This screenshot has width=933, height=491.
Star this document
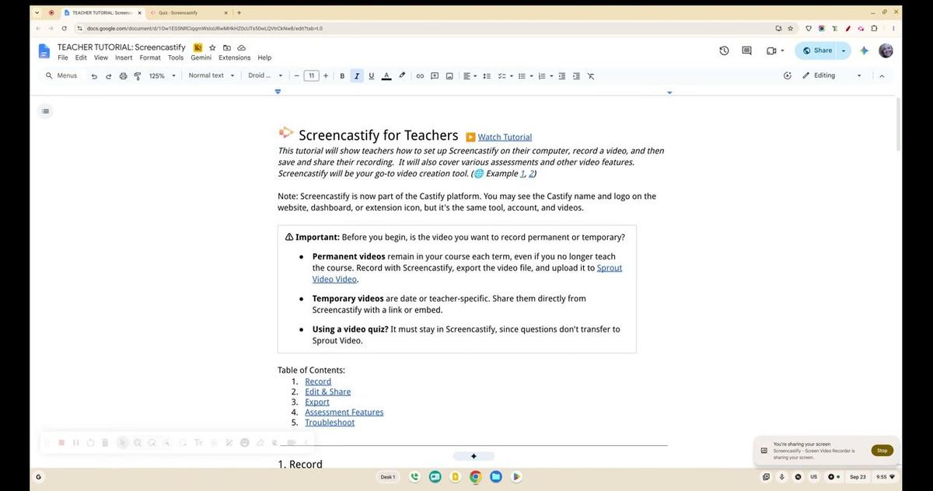click(212, 47)
